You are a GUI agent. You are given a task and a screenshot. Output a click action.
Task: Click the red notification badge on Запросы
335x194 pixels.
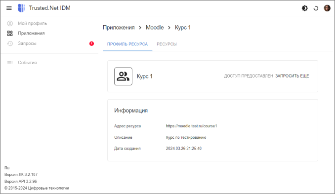[x=91, y=43]
